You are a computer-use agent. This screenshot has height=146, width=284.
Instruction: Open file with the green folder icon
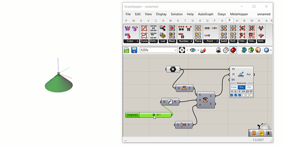[127, 50]
